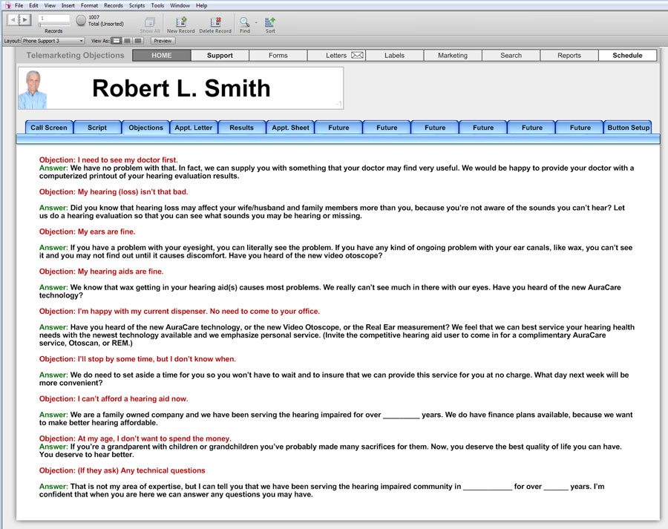Open the Records menu
The image size is (668, 529).
(x=114, y=5)
